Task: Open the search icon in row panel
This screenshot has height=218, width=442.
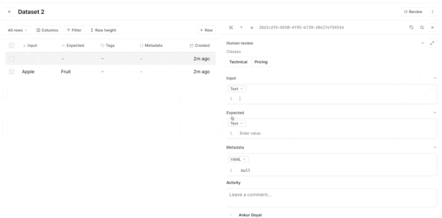Action: pyautogui.click(x=422, y=28)
